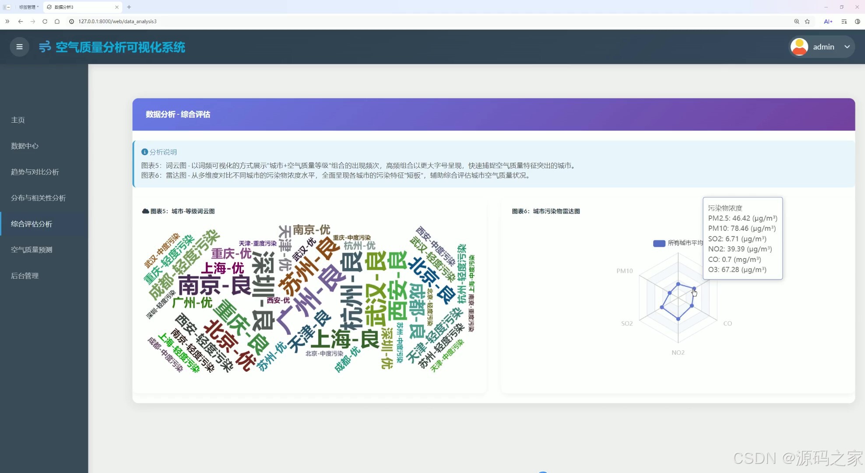865x473 pixels.
Task: Toggle the bookmark star in address bar
Action: (807, 21)
